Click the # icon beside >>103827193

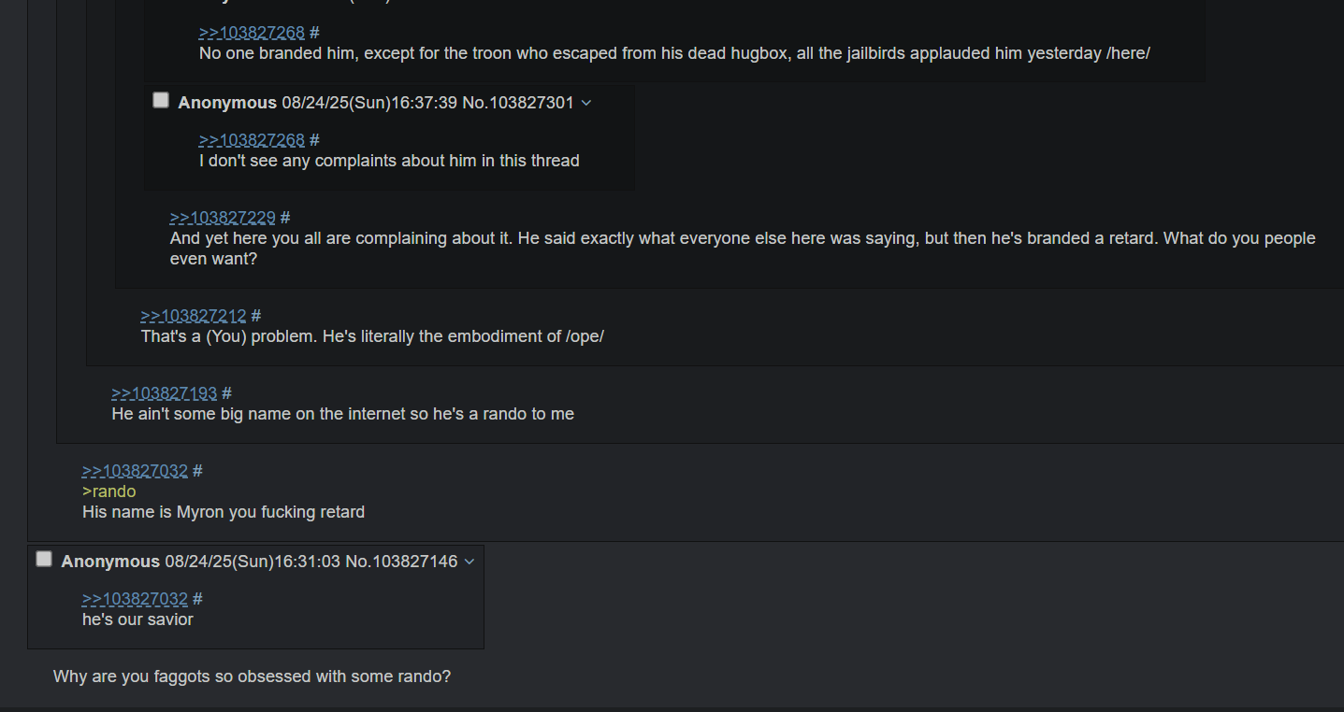227,393
